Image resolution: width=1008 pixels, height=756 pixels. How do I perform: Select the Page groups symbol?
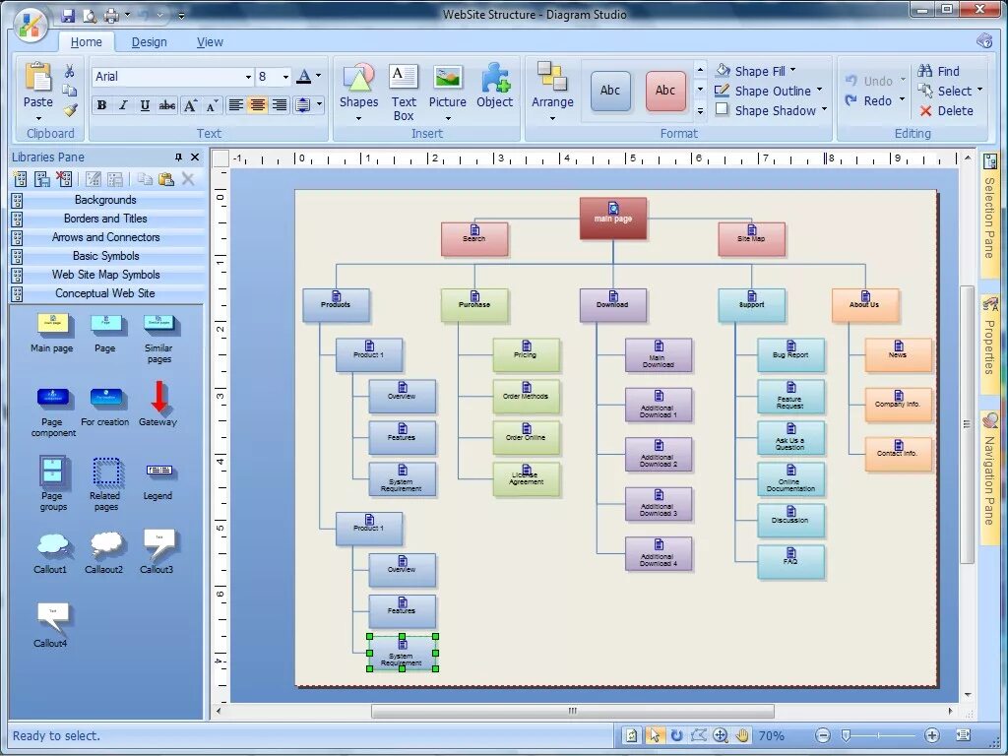coord(53,472)
